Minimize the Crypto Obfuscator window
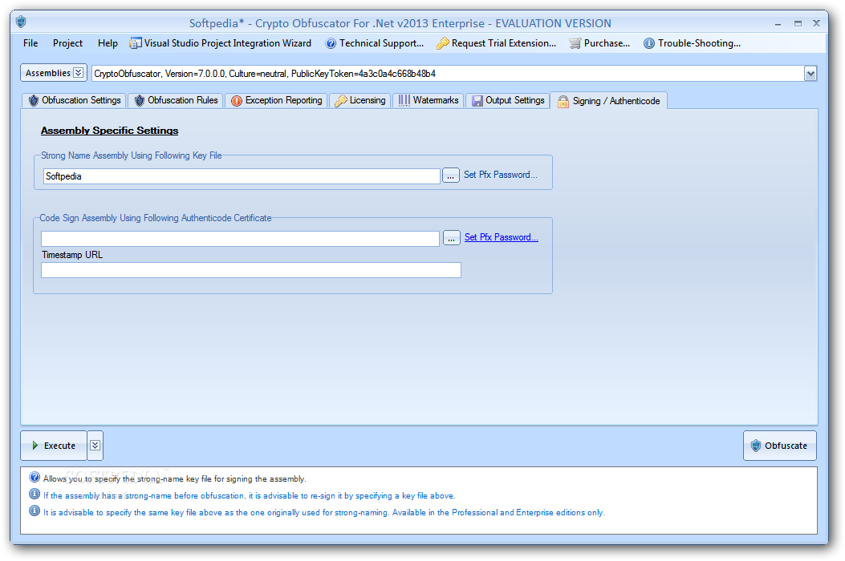 (x=778, y=24)
